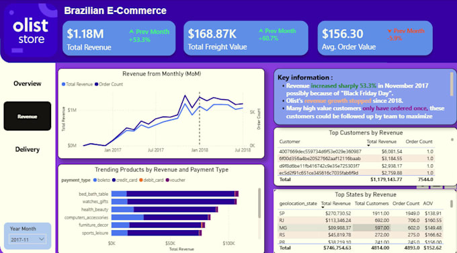Screen dimensions: 457x253
Task: Sort Top States by Total Customers header
Action: pos(372,203)
